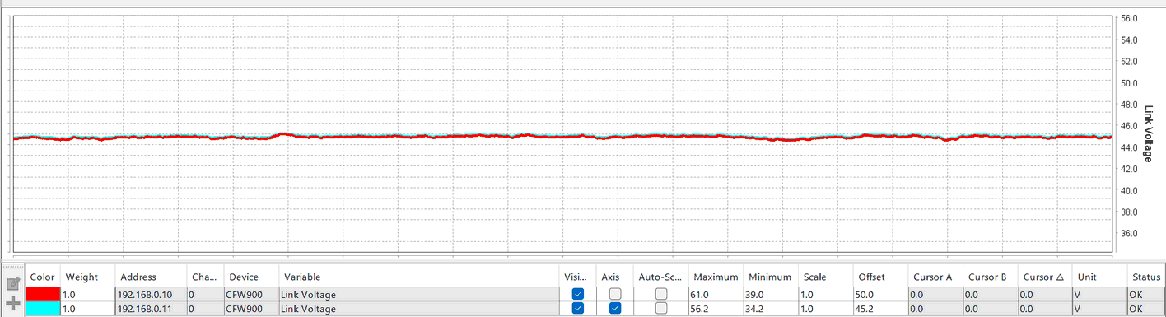
Task: Click the 36.0 axis tick label
Action: click(x=1128, y=233)
